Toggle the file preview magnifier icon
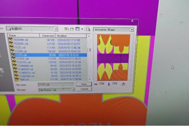Viewport: 189px width, 126px height. pos(89,29)
